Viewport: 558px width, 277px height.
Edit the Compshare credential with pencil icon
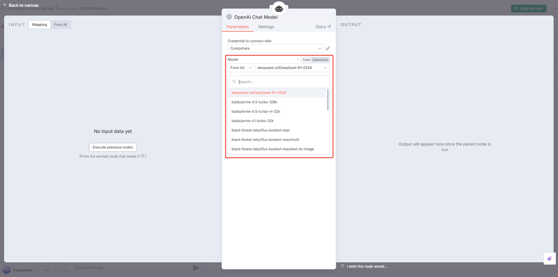point(328,48)
